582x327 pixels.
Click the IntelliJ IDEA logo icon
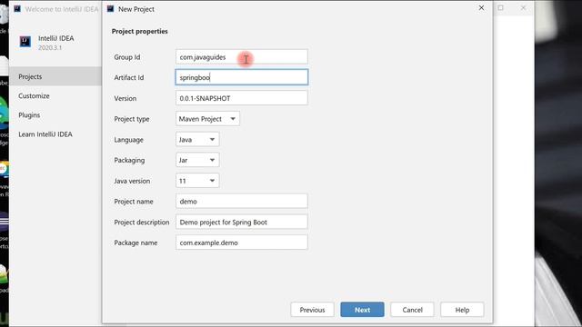(25, 42)
